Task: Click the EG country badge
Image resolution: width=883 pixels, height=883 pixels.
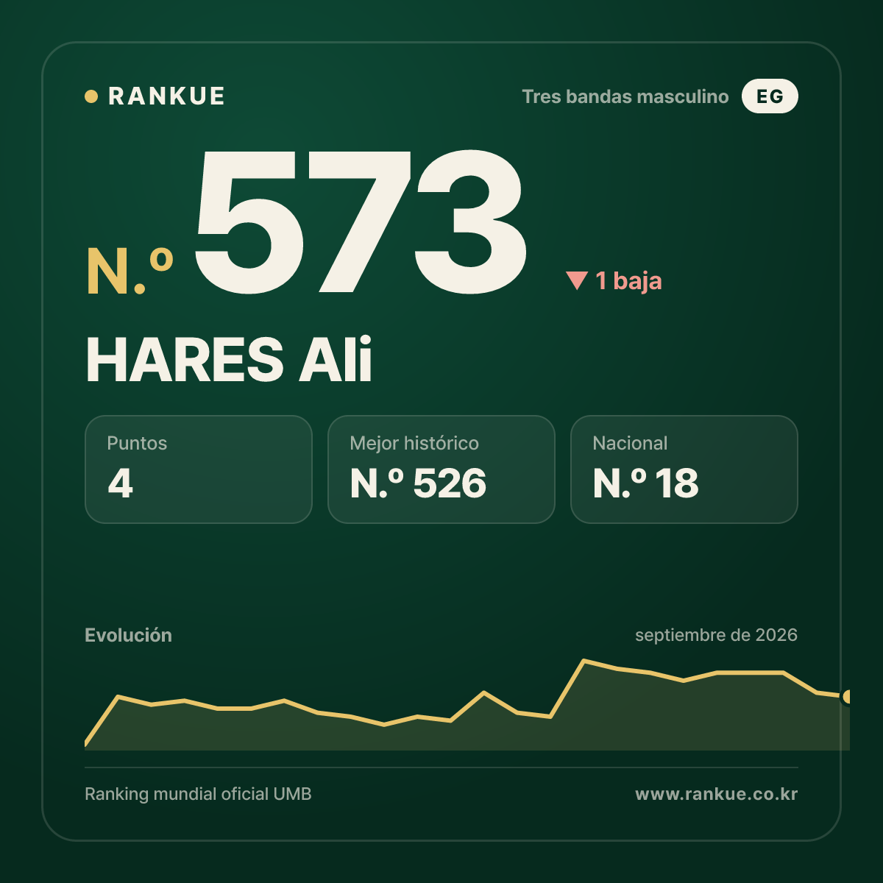Action: 770,96
